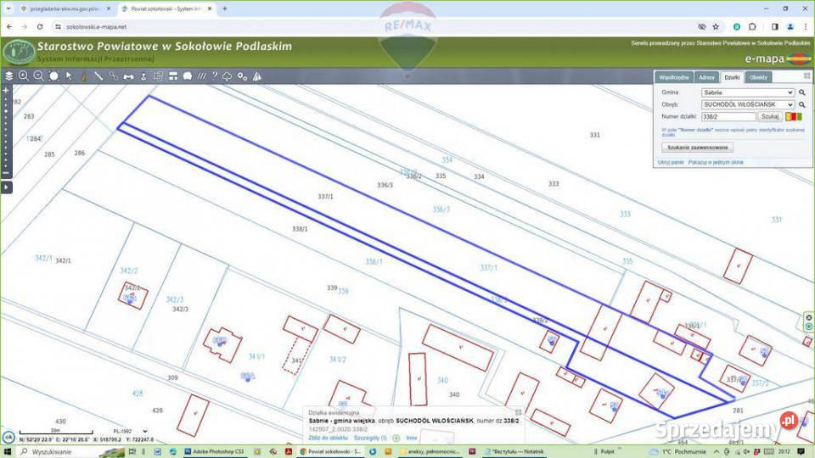815x458 pixels.
Task: Select the zoom in magnifier tool
Action: coord(24,75)
